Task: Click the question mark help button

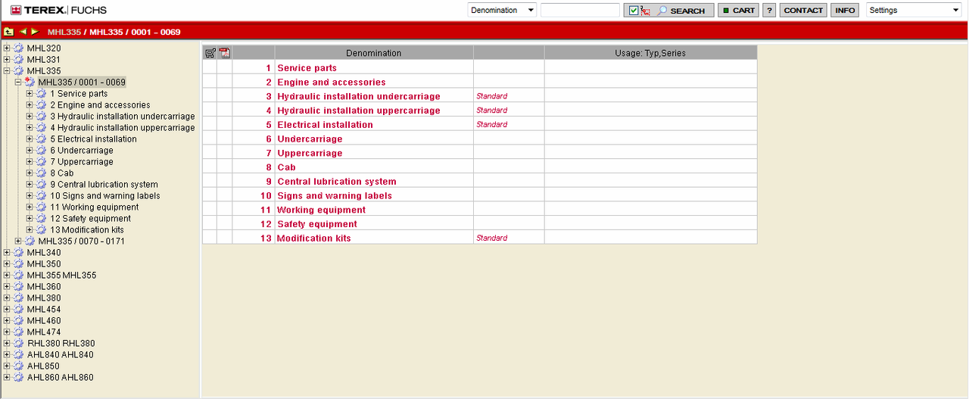Action: click(769, 11)
